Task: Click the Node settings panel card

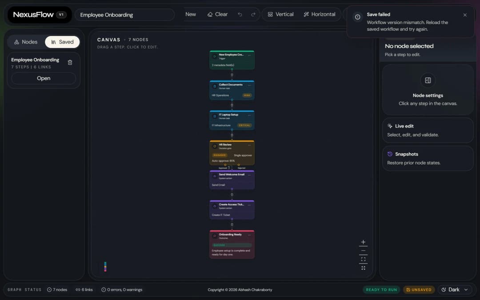Action: 428,90
